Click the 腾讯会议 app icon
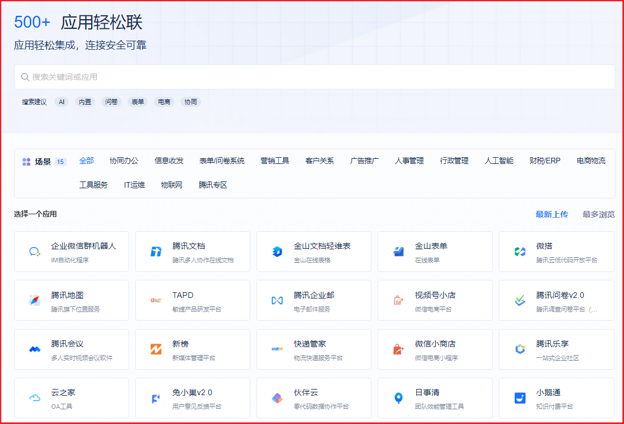Image resolution: width=624 pixels, height=424 pixels. (x=35, y=349)
